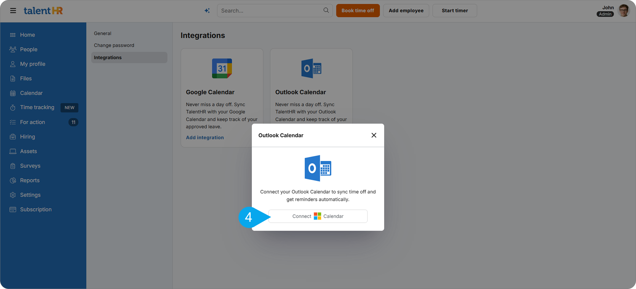The image size is (636, 289).
Task: Click the AI sparkle assistant icon
Action: 207,11
